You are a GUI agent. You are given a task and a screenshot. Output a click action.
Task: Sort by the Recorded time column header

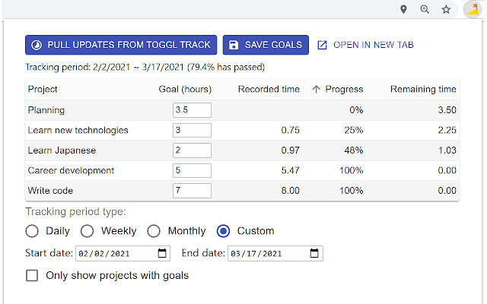(269, 89)
